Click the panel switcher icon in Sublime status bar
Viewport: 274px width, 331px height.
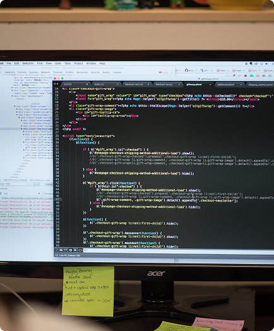pyautogui.click(x=57, y=255)
